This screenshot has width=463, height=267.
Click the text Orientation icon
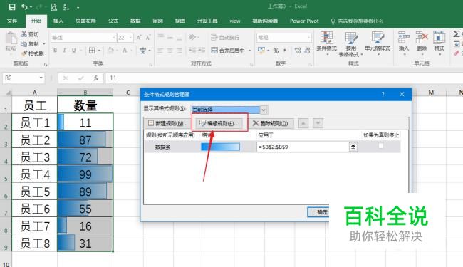(x=192, y=38)
